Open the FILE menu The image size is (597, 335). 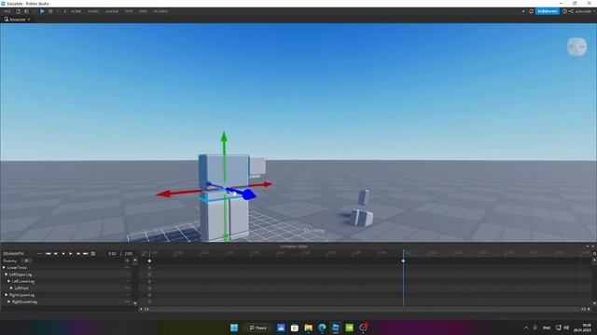click(7, 11)
